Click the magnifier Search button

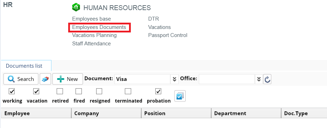[x=21, y=79]
